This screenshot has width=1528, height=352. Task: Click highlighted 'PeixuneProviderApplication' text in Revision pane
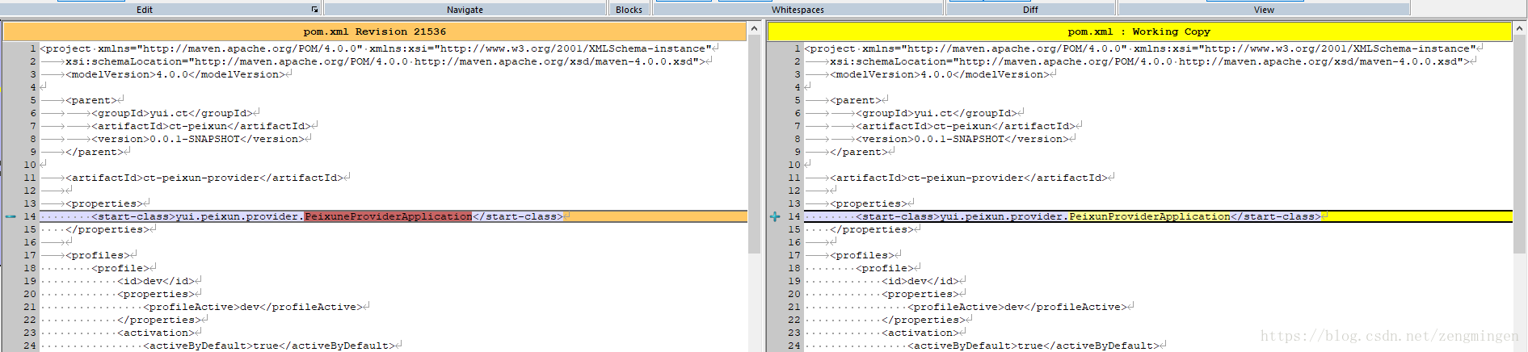coord(388,216)
